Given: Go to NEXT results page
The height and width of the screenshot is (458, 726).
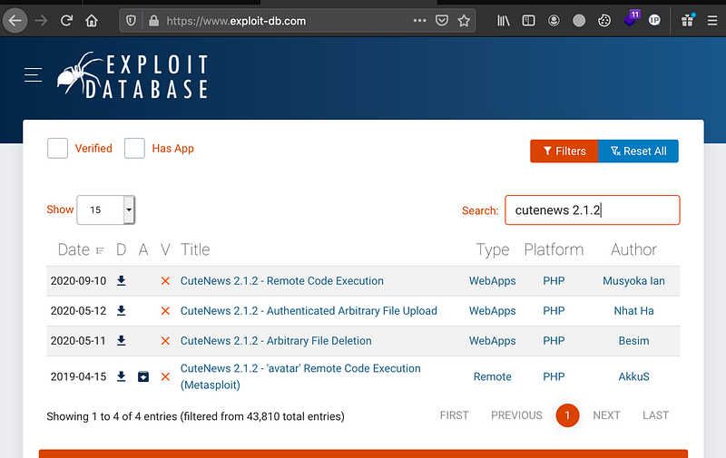Looking at the screenshot, I should (x=606, y=415).
